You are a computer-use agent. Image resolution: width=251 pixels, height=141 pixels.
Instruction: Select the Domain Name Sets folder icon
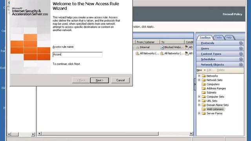[x=204, y=105]
